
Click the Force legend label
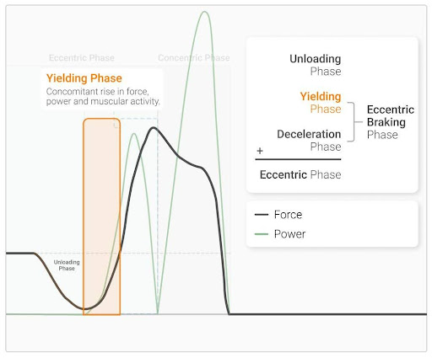click(x=288, y=215)
